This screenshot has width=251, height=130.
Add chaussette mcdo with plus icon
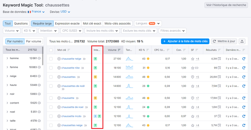59,116
